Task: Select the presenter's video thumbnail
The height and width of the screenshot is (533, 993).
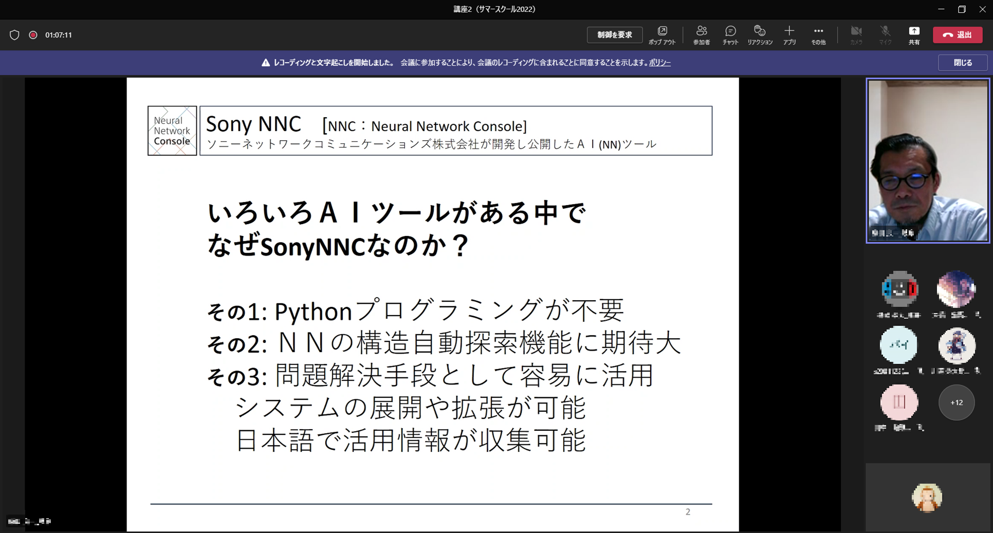Action: pyautogui.click(x=928, y=160)
